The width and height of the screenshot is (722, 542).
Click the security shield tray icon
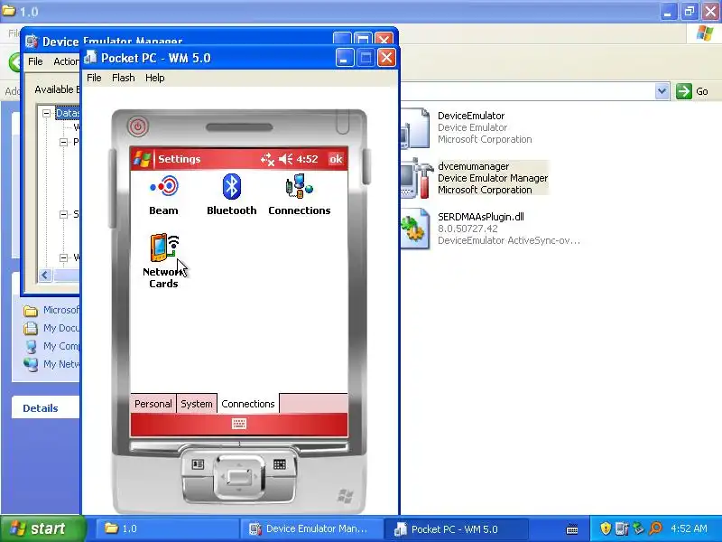[606, 528]
